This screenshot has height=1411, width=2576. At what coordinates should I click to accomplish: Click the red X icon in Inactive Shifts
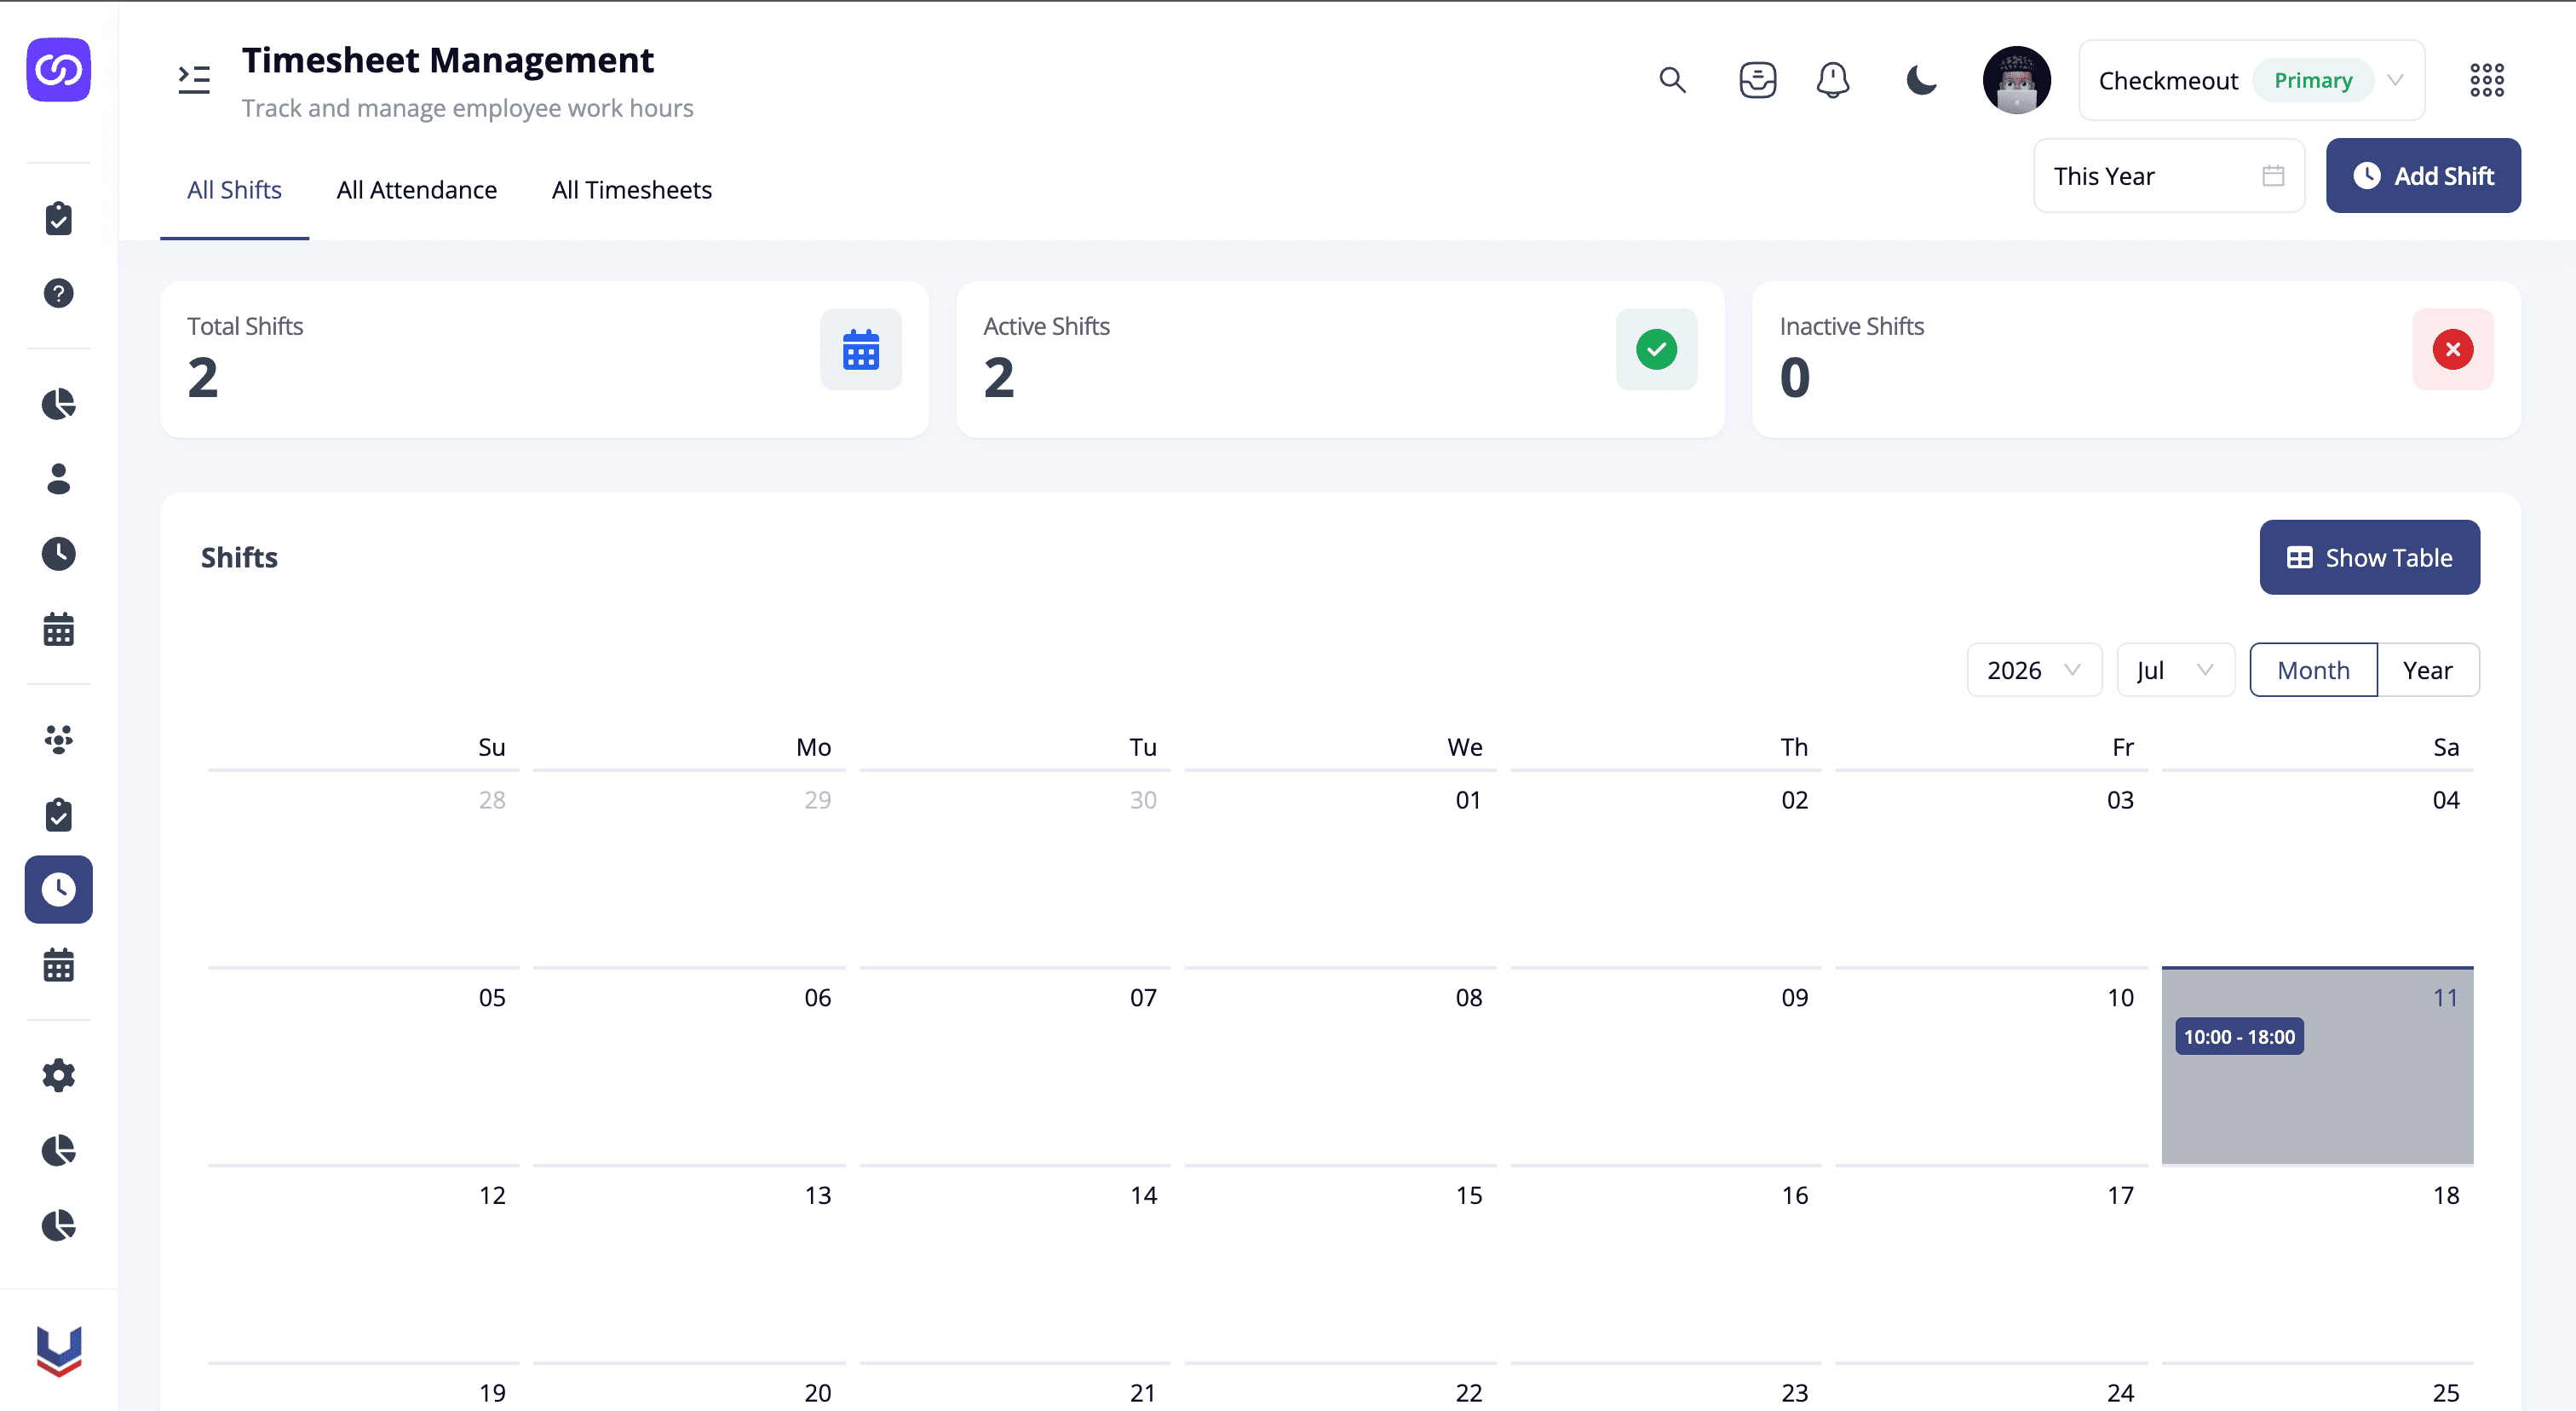2452,350
